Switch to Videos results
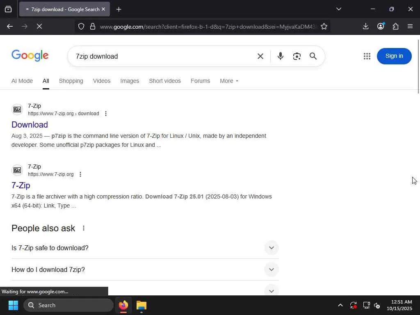 [x=102, y=81]
